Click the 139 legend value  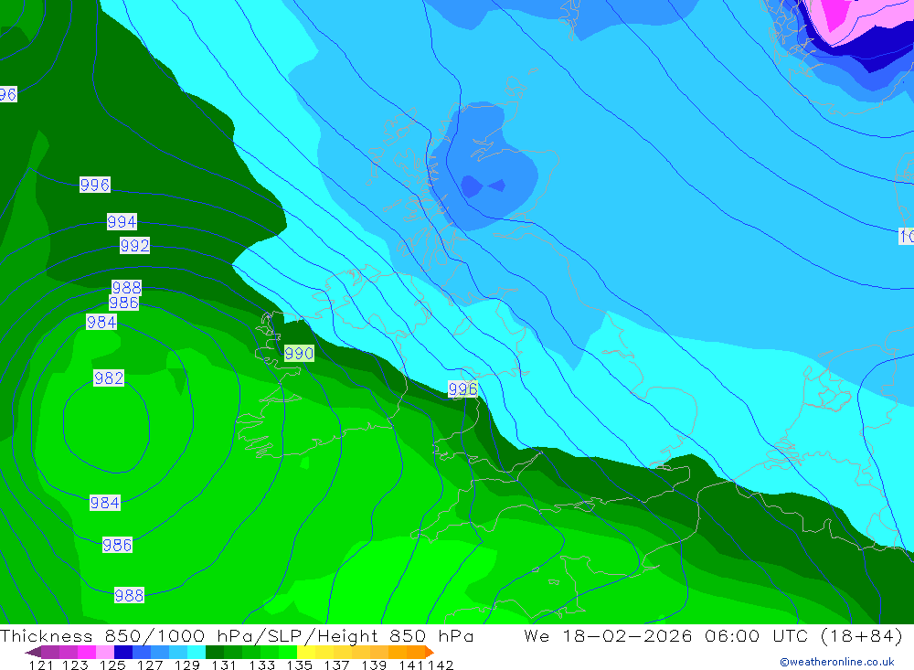tap(374, 665)
